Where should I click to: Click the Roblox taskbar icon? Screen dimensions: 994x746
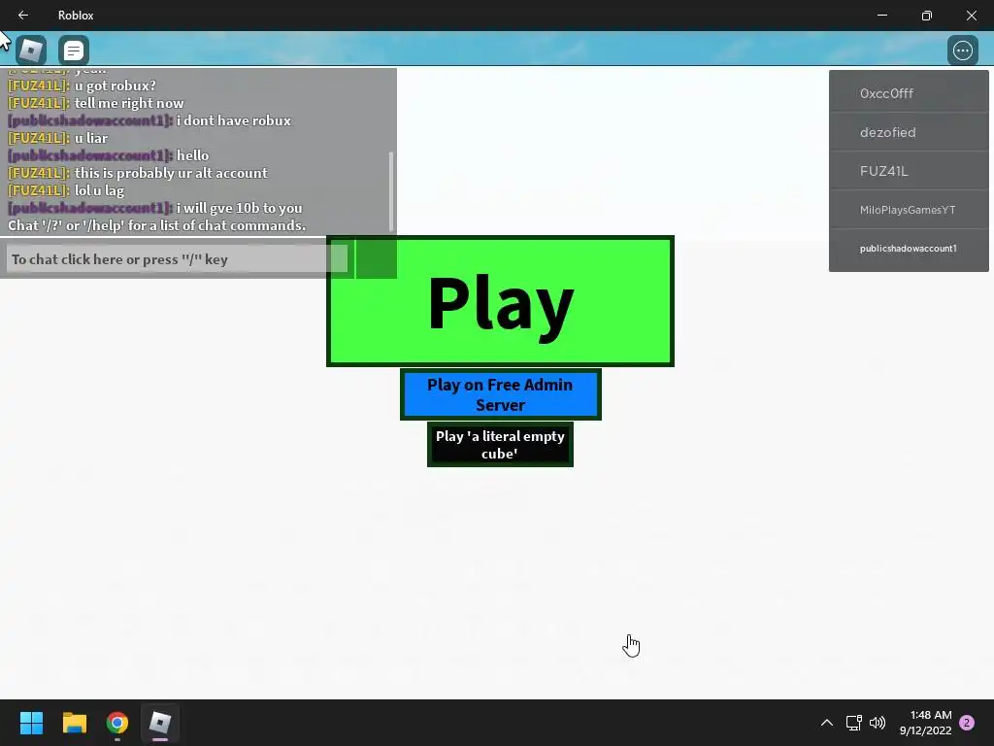[160, 723]
